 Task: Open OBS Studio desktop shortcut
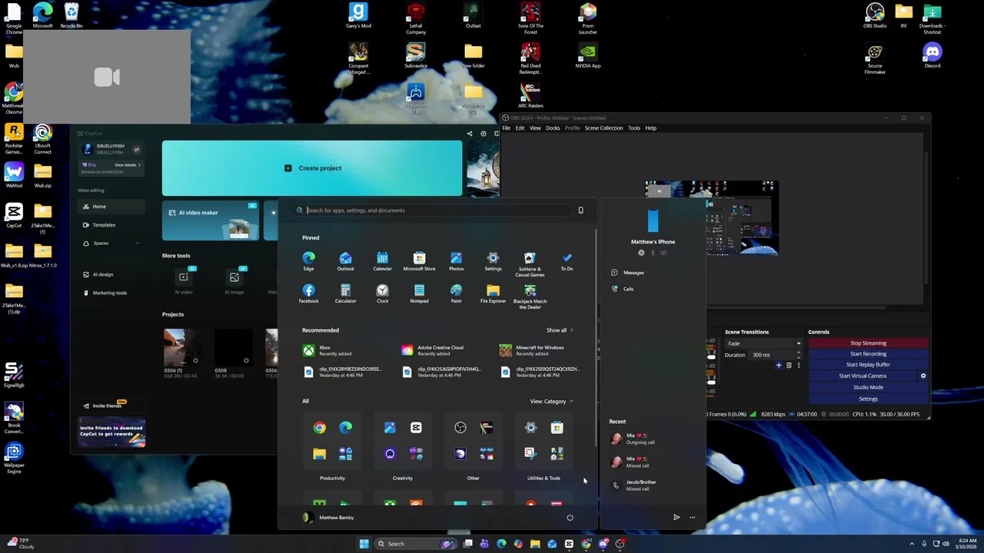click(x=875, y=16)
